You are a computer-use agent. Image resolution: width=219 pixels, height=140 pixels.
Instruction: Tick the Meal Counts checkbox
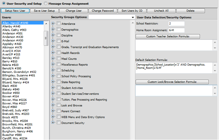pos(59,58)
